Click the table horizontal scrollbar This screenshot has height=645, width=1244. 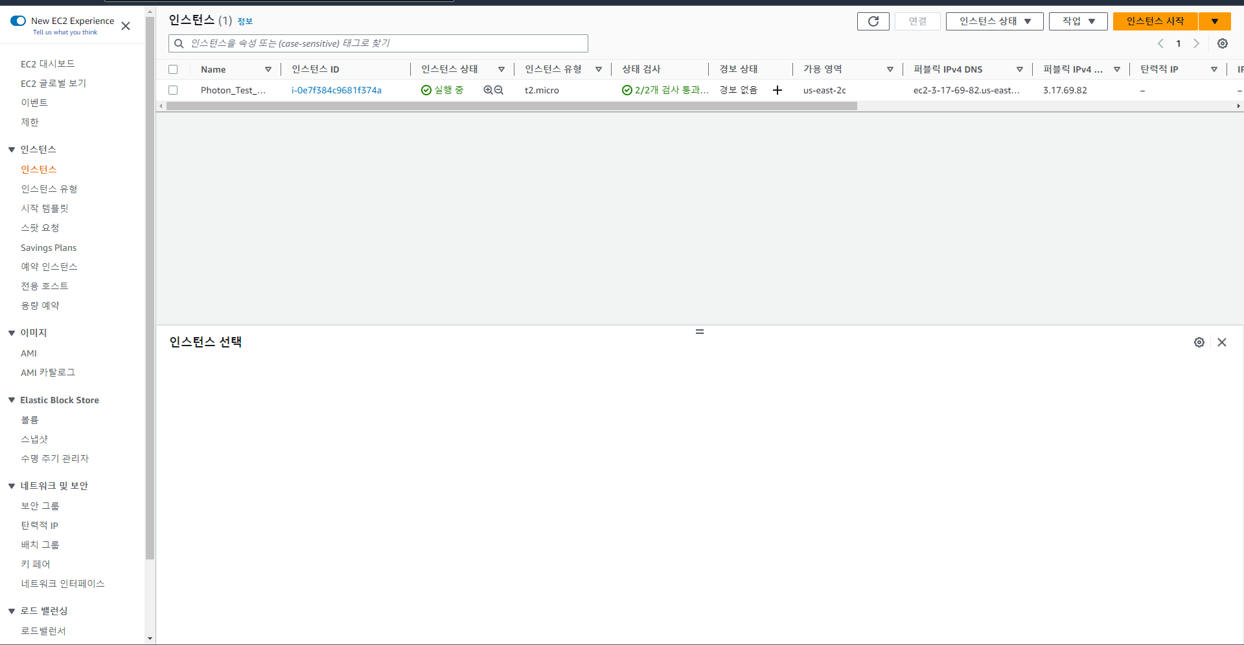(x=512, y=106)
